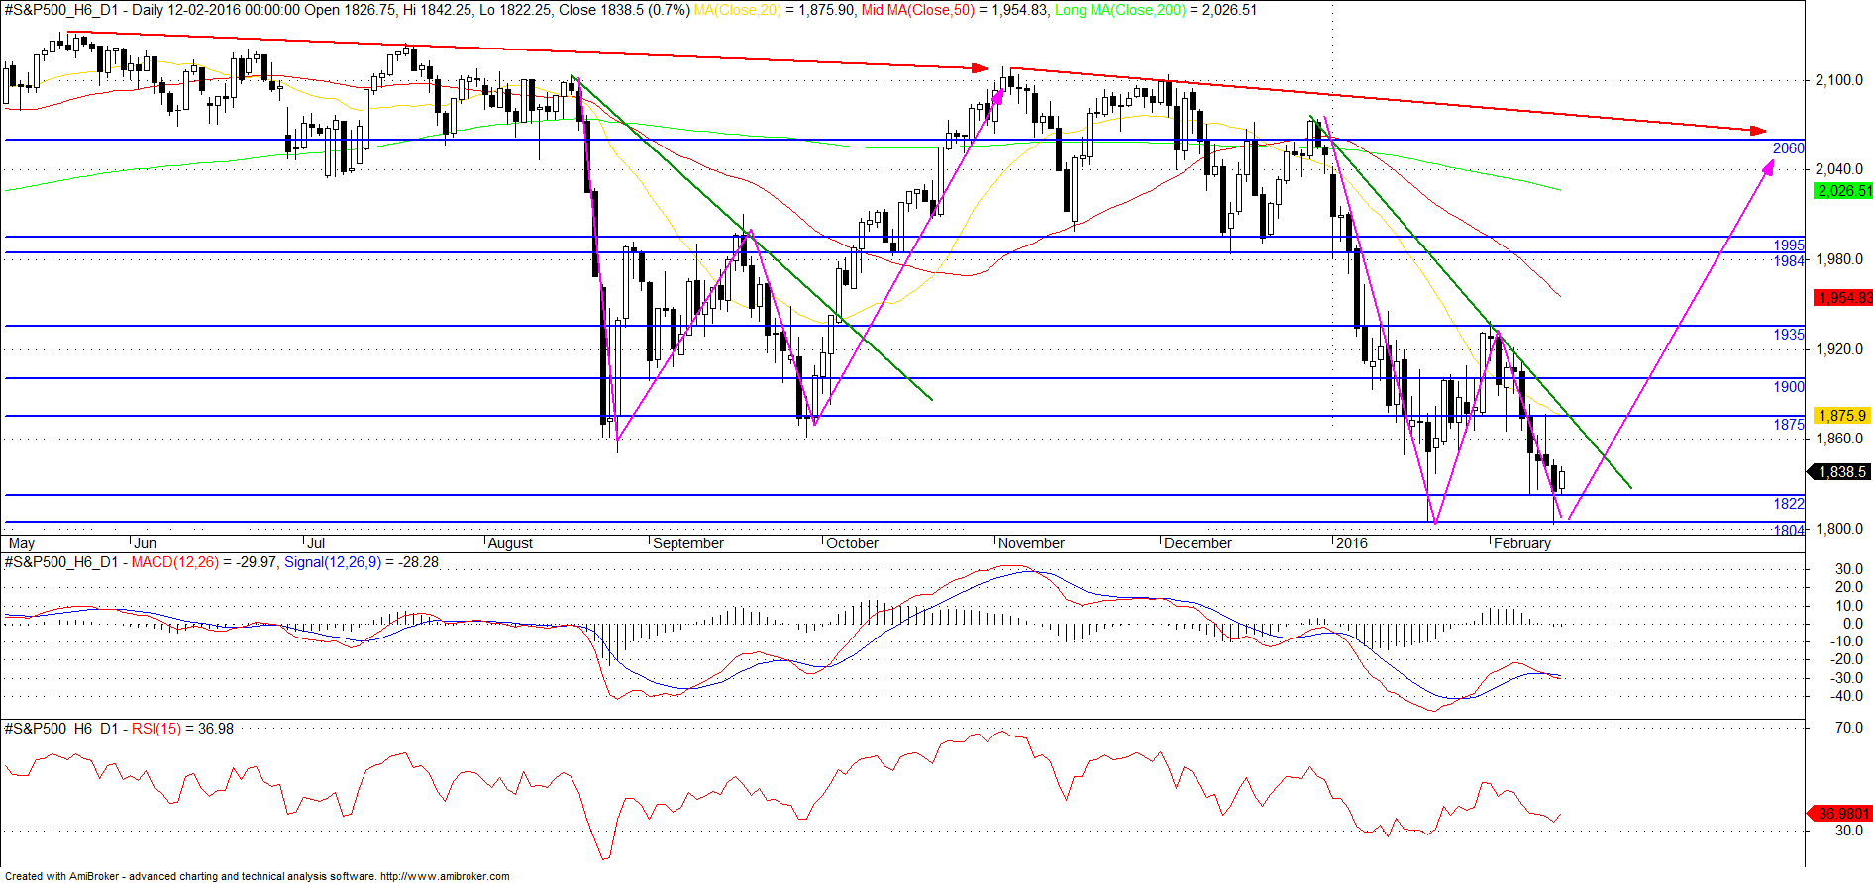Click the November label on the time axis
Viewport: 1873px width, 883px height.
point(1031,543)
